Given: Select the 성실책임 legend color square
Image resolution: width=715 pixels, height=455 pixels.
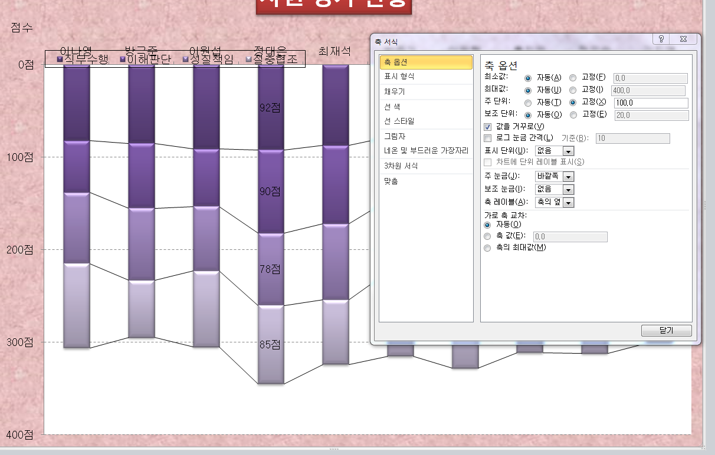Looking at the screenshot, I should 186,59.
